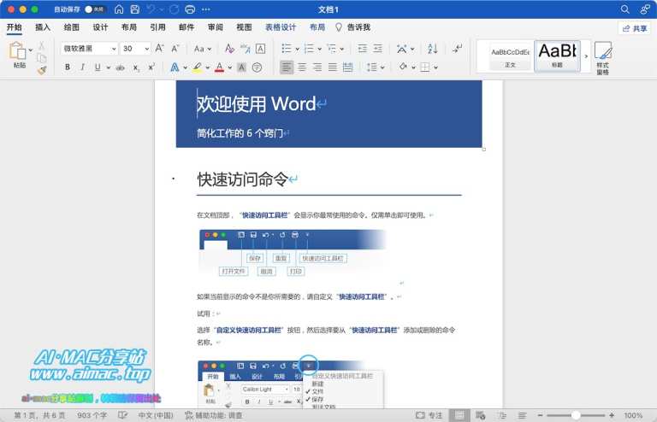This screenshot has height=422, width=657.
Task: Expand the paste options arrow
Action: (x=31, y=50)
